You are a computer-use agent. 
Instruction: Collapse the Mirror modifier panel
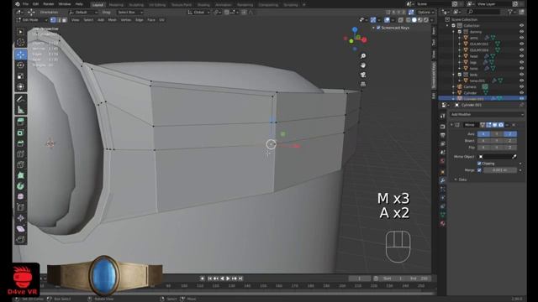(452, 125)
